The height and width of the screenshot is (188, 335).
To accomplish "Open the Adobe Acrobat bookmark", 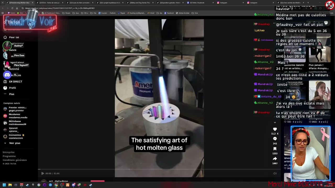I will pyautogui.click(x=182, y=13).
